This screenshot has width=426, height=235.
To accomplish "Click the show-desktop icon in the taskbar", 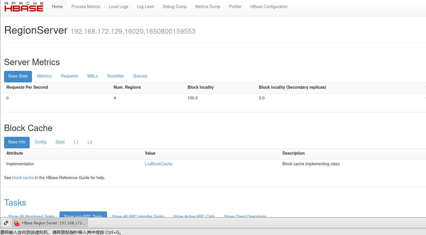I will point(6,223).
